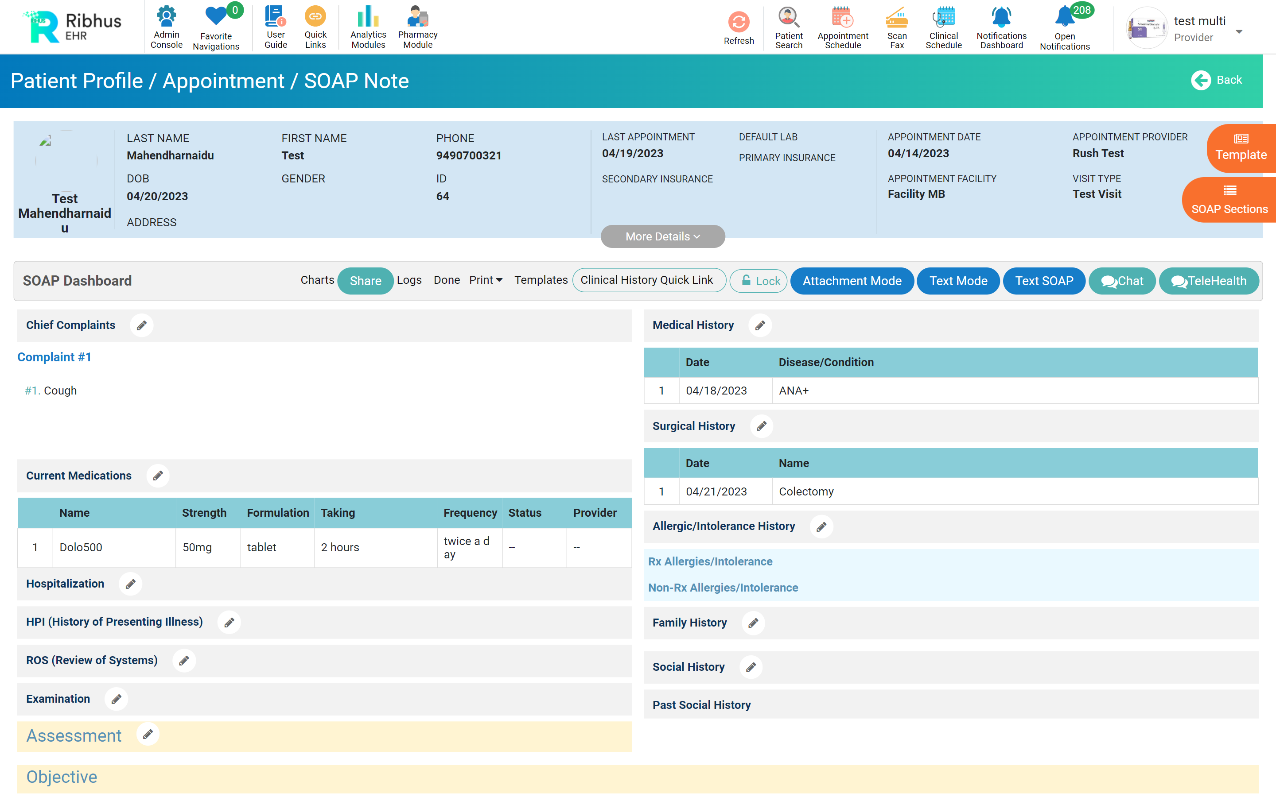Image resolution: width=1276 pixels, height=797 pixels.
Task: Open the Templates menu
Action: [541, 280]
